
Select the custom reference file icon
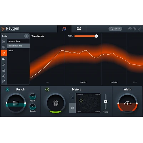pyautogui.click(x=4, y=82)
